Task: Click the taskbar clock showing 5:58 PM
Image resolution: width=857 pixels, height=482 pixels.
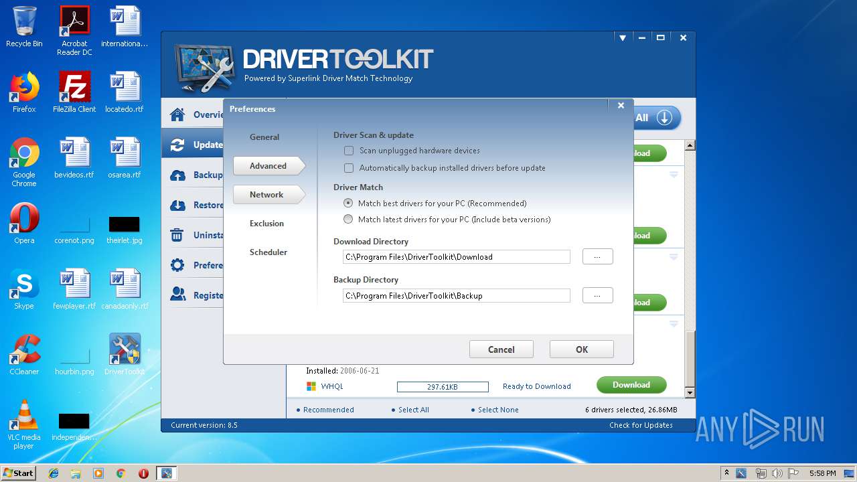Action: tap(822, 473)
